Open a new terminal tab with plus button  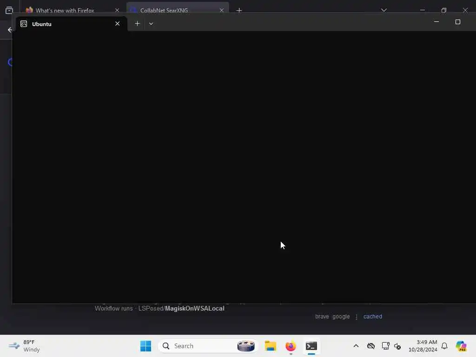[x=137, y=24]
